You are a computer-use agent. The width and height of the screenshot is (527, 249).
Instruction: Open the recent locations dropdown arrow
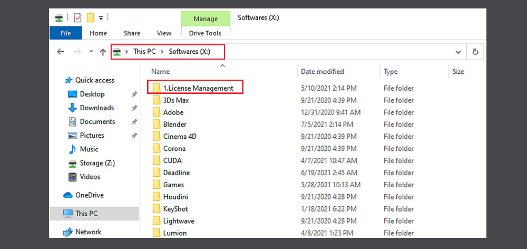point(91,52)
